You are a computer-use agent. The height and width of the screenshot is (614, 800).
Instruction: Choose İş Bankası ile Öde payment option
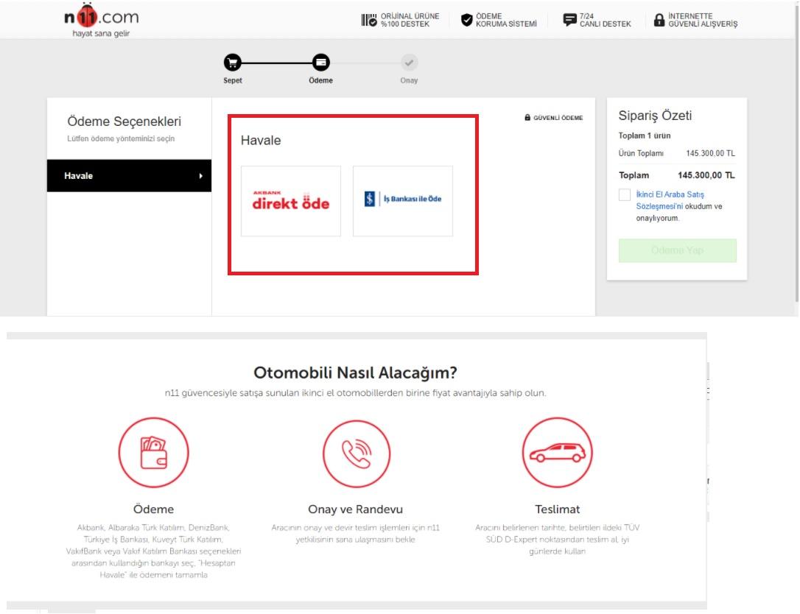coord(403,201)
